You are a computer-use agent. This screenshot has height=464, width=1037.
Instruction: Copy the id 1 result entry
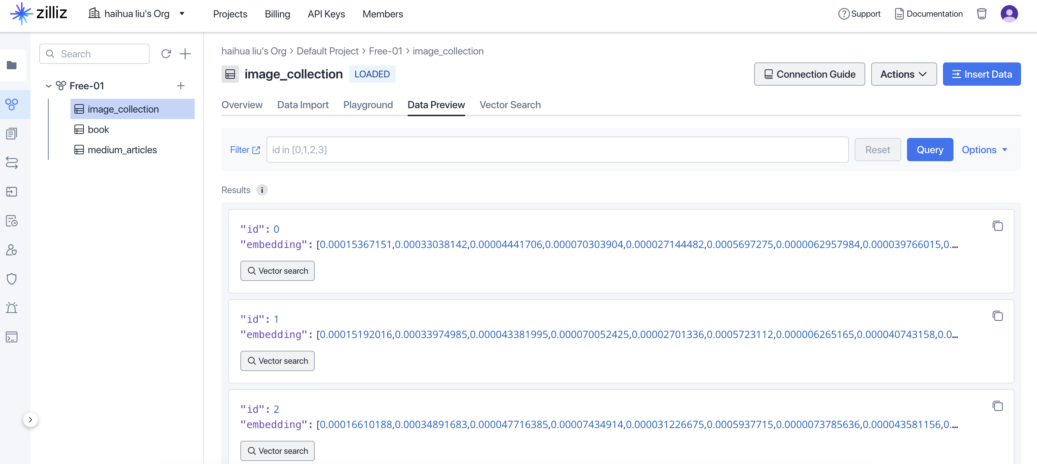[x=997, y=316]
